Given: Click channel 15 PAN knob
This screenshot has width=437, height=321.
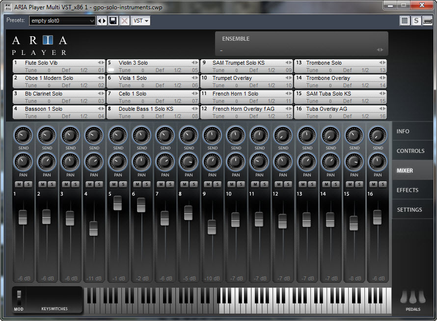Looking at the screenshot, I should click(x=354, y=162).
